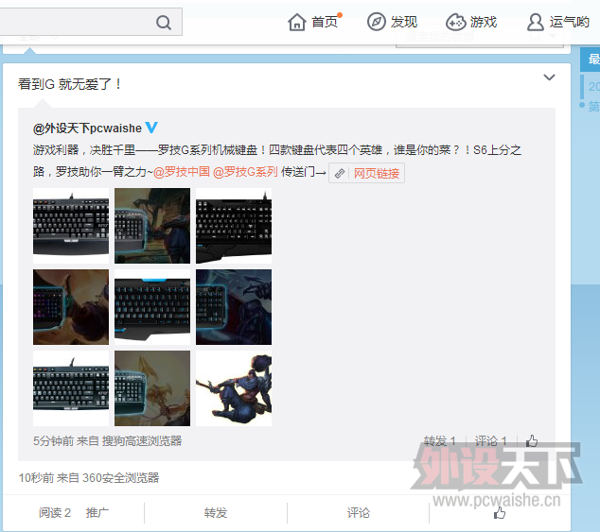Click the bottom 评论 comment button

(359, 512)
